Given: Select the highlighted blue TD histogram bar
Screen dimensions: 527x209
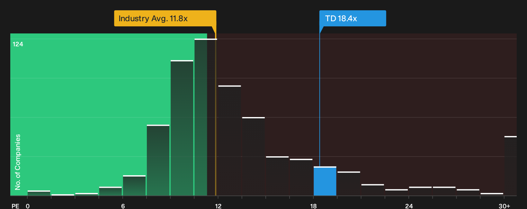Looking at the screenshot, I should tap(325, 181).
